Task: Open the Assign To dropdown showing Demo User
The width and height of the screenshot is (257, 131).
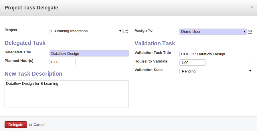Action: [x=213, y=32]
